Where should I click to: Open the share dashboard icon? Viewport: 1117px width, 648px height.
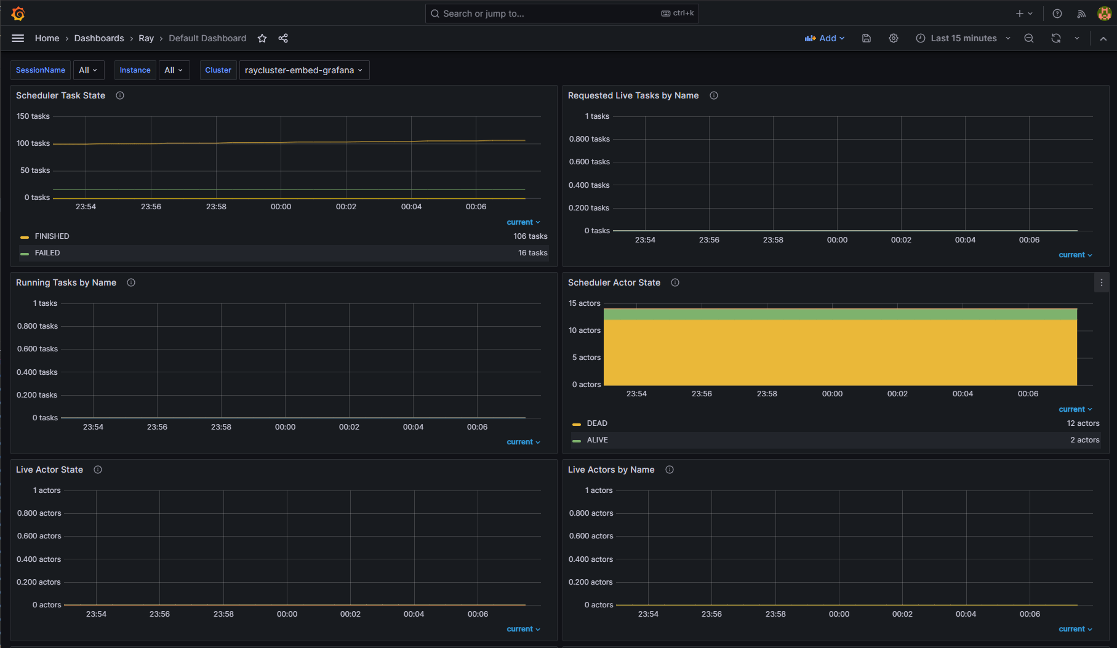tap(282, 38)
